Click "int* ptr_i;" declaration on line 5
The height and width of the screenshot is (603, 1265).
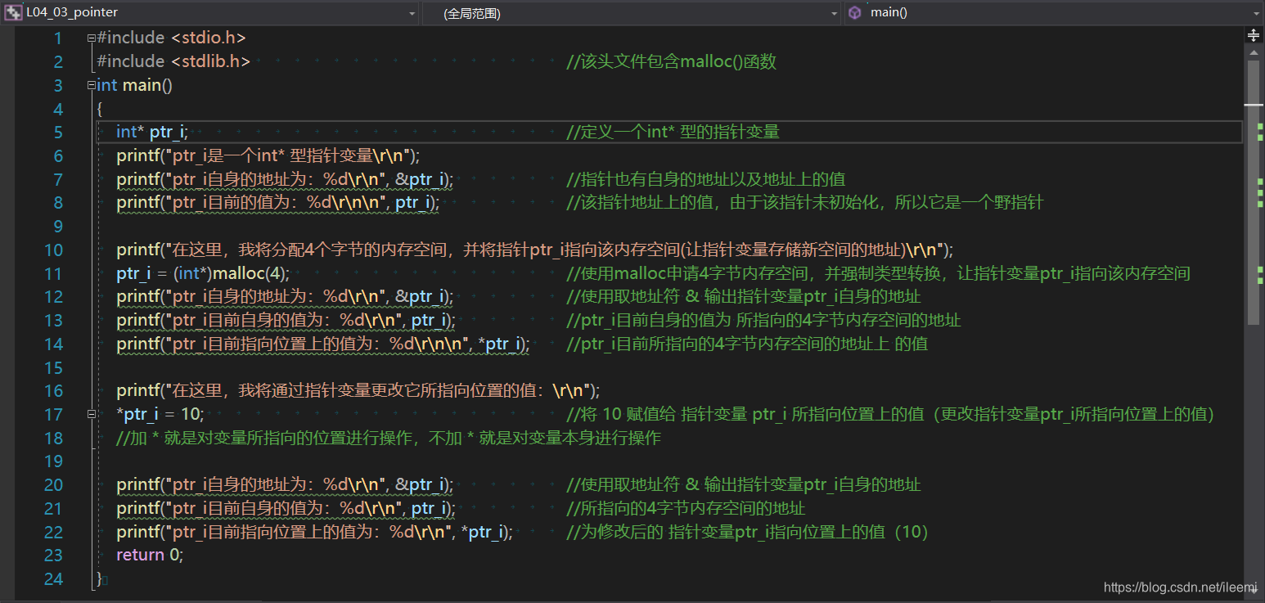152,133
